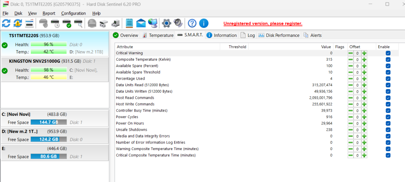
Task: Click the disk panel layout toolbar icon
Action: (x=29, y=23)
